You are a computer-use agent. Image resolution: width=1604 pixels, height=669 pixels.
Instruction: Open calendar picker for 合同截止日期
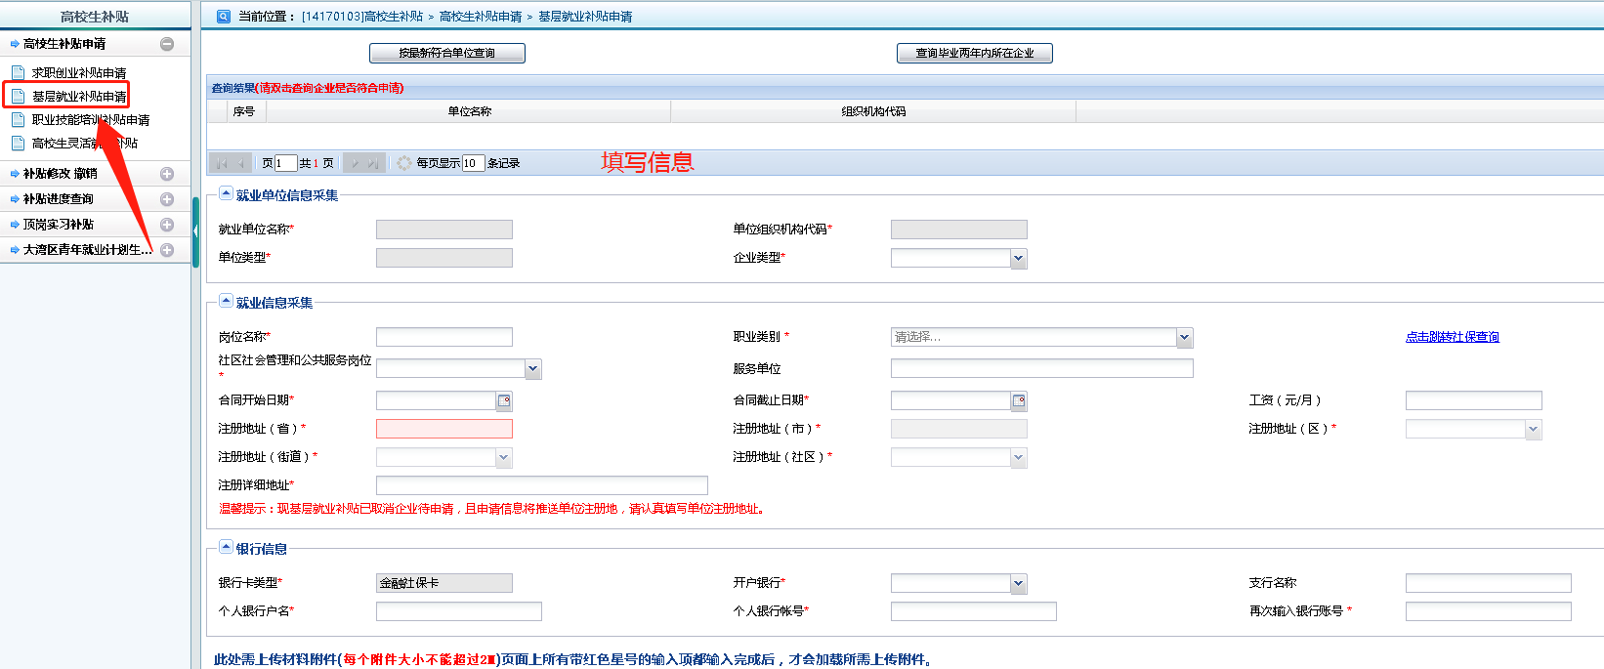[x=1019, y=400]
